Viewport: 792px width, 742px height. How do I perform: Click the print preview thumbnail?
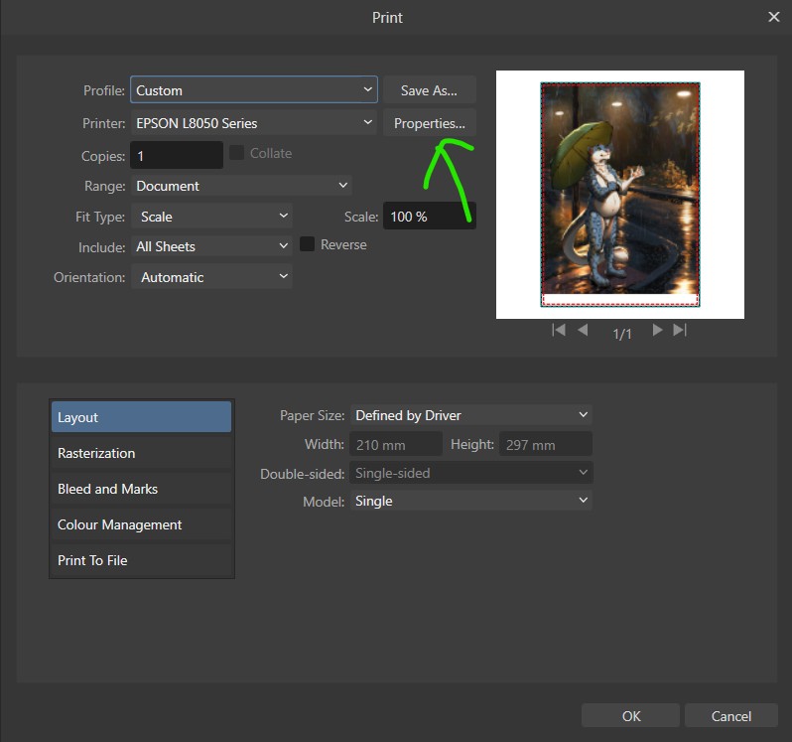[620, 195]
